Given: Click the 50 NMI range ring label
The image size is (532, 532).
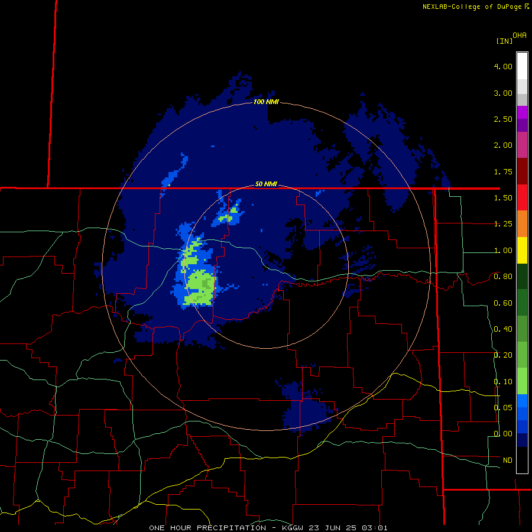Looking at the screenshot, I should (266, 184).
